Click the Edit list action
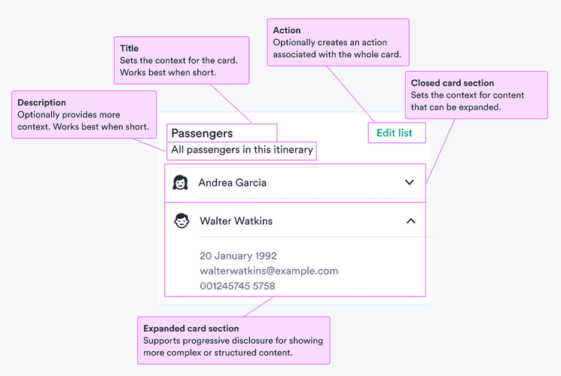This screenshot has height=376, width=561. point(395,133)
